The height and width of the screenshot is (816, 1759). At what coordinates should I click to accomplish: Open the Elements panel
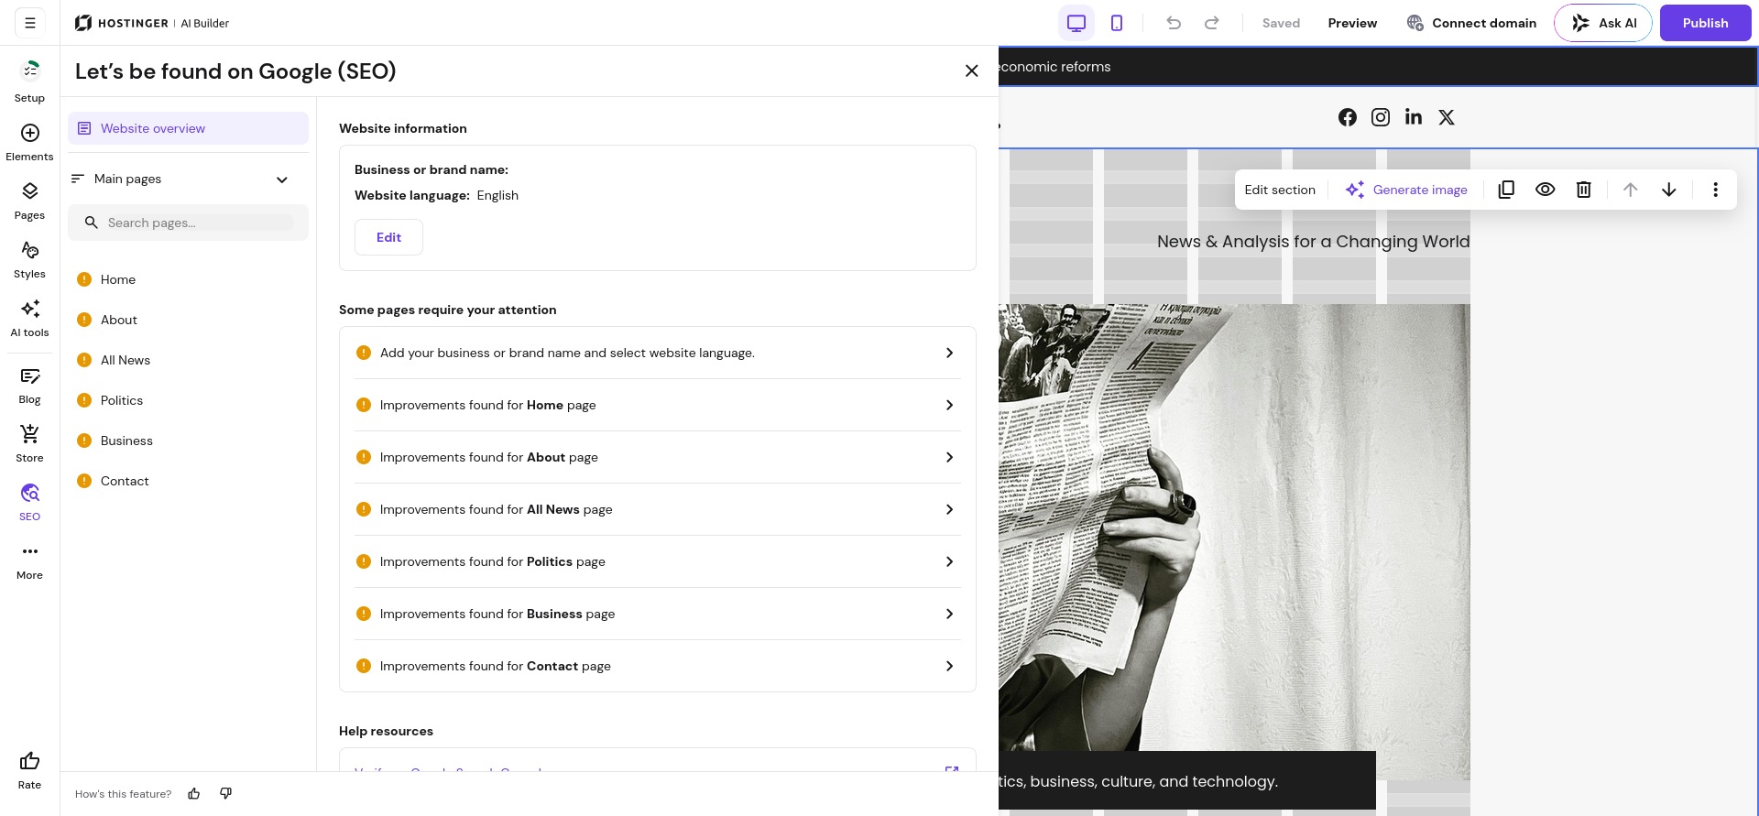(29, 143)
